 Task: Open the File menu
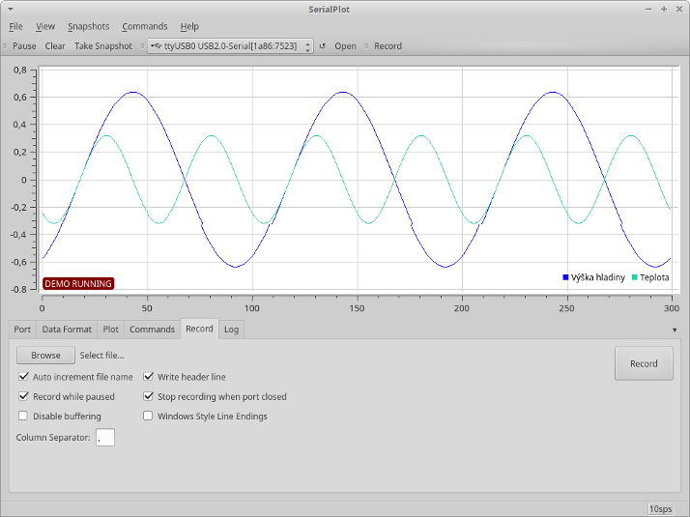(15, 26)
